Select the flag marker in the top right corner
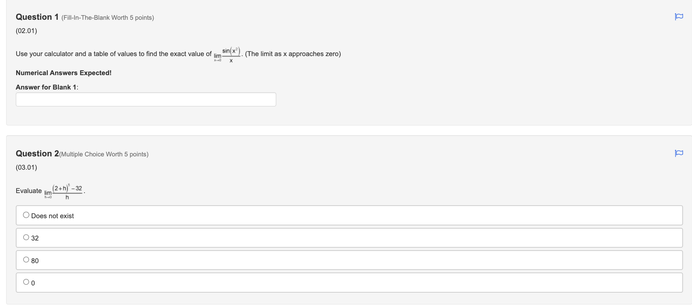Image resolution: width=692 pixels, height=307 pixels. click(x=679, y=17)
